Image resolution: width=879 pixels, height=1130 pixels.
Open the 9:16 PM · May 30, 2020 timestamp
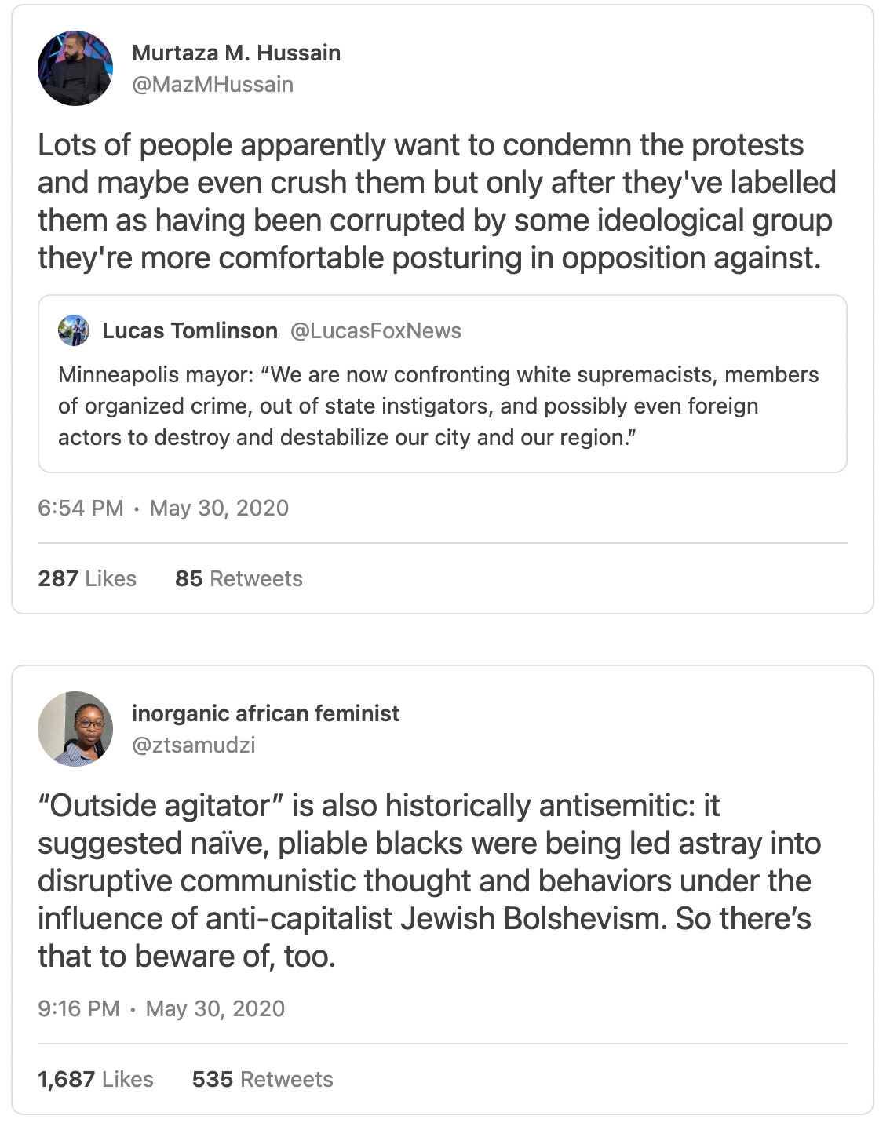coord(161,1008)
